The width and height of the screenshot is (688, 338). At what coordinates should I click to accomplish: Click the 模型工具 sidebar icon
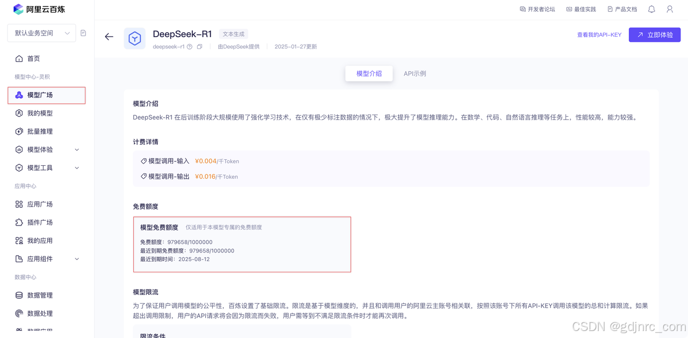coord(19,168)
